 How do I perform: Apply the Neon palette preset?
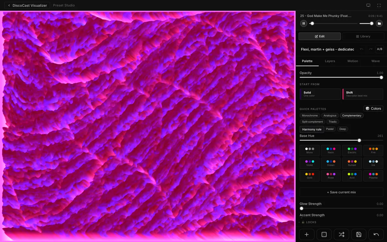click(x=331, y=151)
